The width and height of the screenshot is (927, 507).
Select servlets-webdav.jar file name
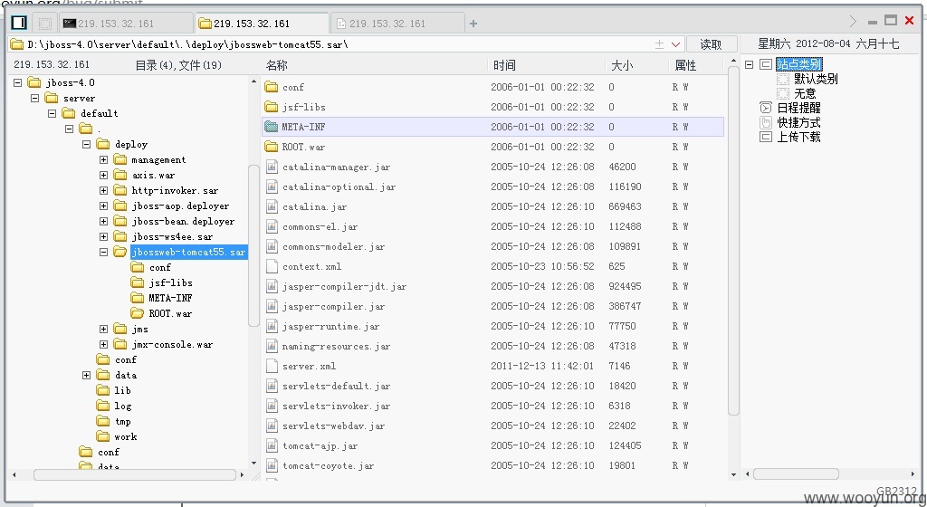coord(333,426)
